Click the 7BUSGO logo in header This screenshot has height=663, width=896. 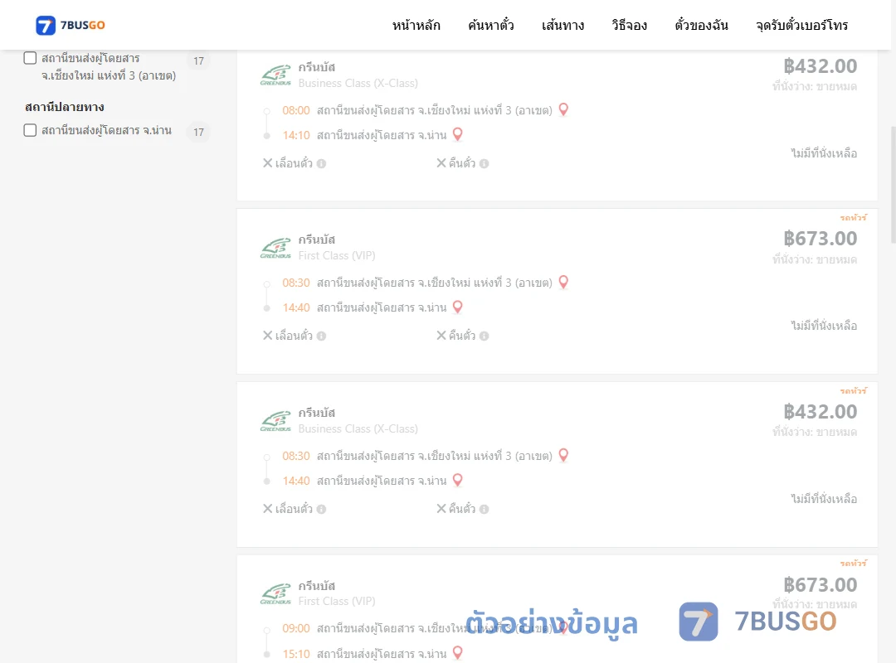click(x=71, y=25)
